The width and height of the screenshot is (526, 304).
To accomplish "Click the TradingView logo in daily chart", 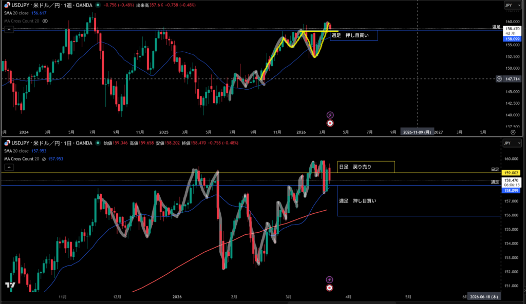I will [x=9, y=285].
